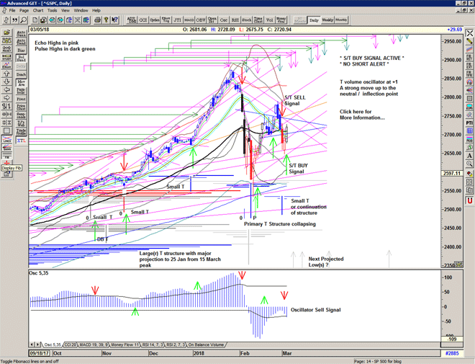Click the XTL study button
This screenshot has height=364, width=475.
tap(19, 141)
